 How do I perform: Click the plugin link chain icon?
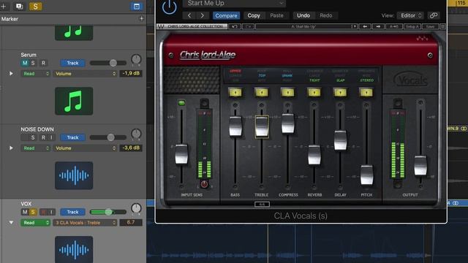point(434,15)
